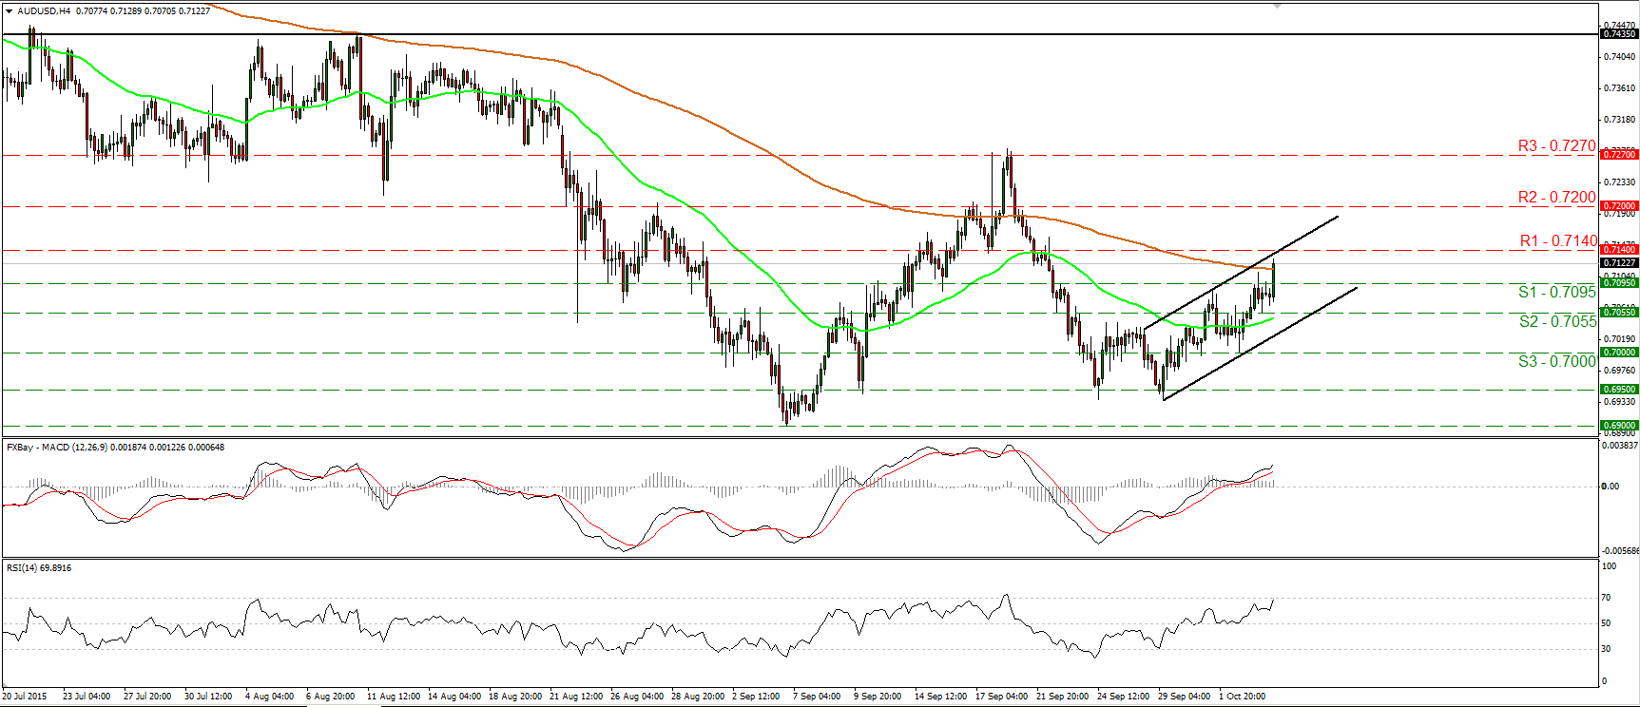Click the 24 Sep 12:00 date label
Viewport: 1640px width, 707px height.
point(1123,697)
